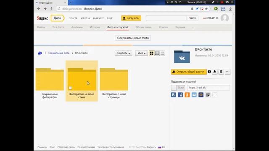Click Сохранить новые фото button

(133, 38)
